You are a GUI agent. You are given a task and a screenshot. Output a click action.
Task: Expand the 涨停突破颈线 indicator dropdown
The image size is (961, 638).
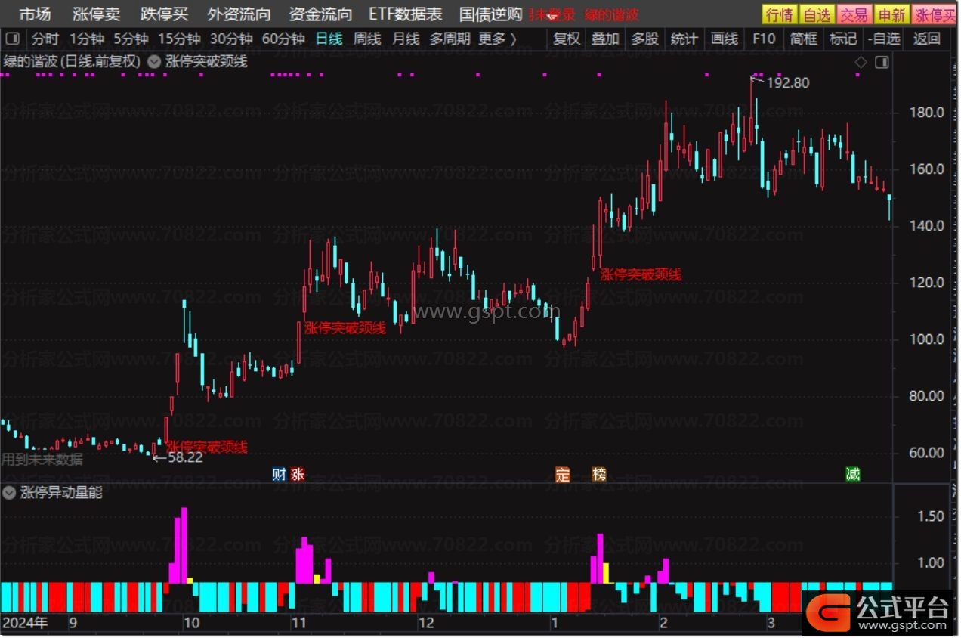click(154, 62)
